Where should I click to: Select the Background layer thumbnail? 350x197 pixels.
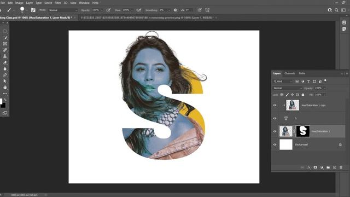coord(286,144)
